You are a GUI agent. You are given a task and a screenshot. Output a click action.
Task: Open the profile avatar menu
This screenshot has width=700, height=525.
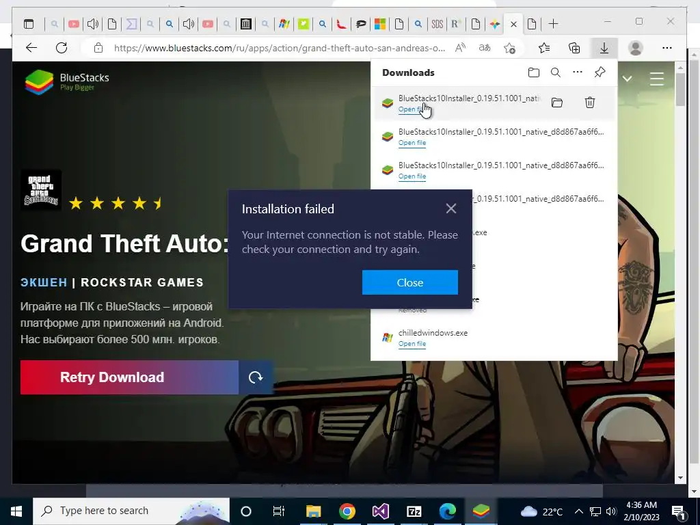pyautogui.click(x=635, y=48)
